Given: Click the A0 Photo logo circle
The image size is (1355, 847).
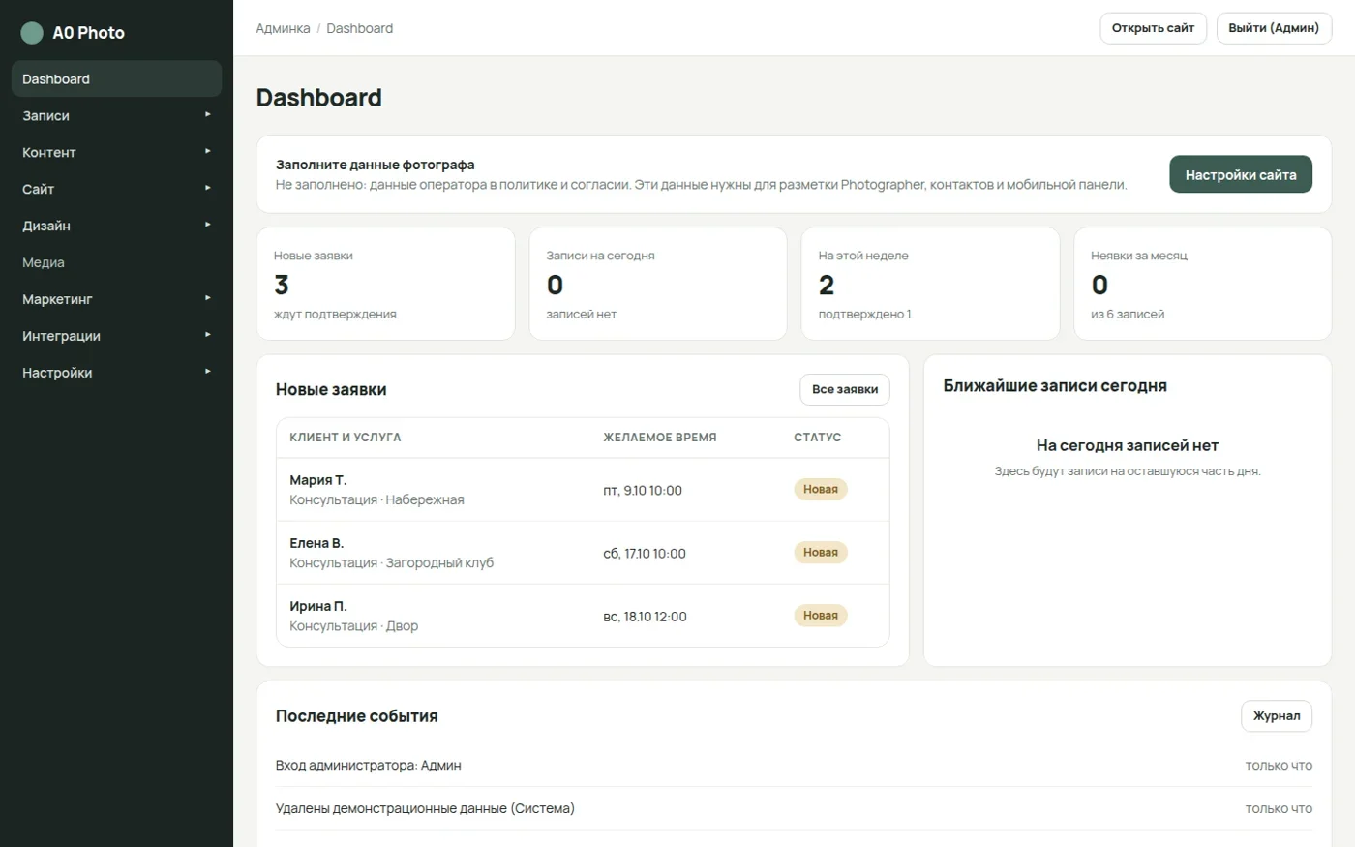Looking at the screenshot, I should pos(32,33).
